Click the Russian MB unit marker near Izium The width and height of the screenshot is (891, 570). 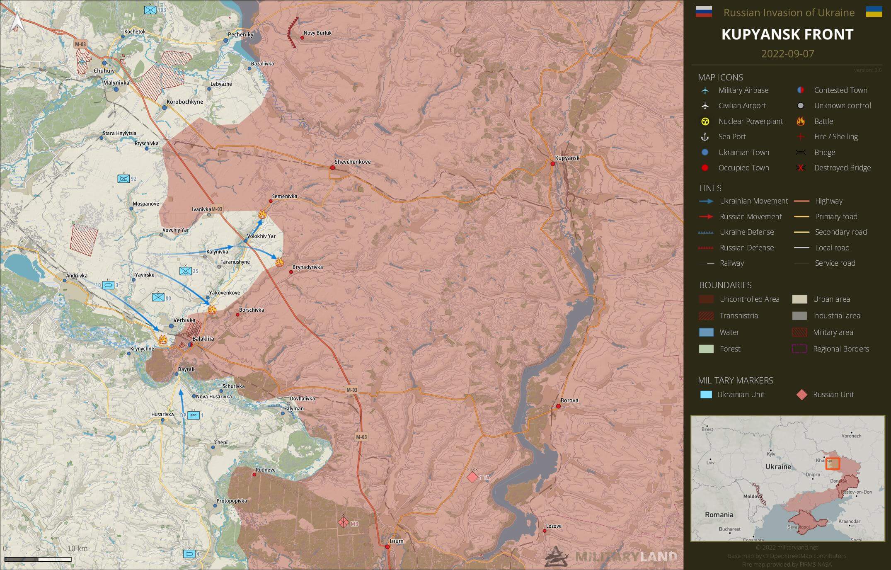pos(343,522)
